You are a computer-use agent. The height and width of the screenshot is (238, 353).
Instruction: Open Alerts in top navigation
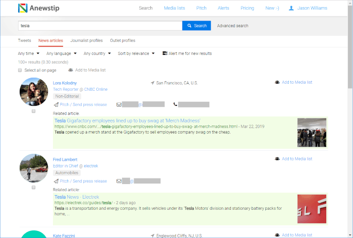(223, 8)
